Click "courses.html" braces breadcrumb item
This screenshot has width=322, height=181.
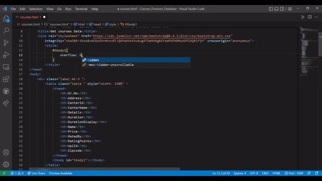point(57,24)
